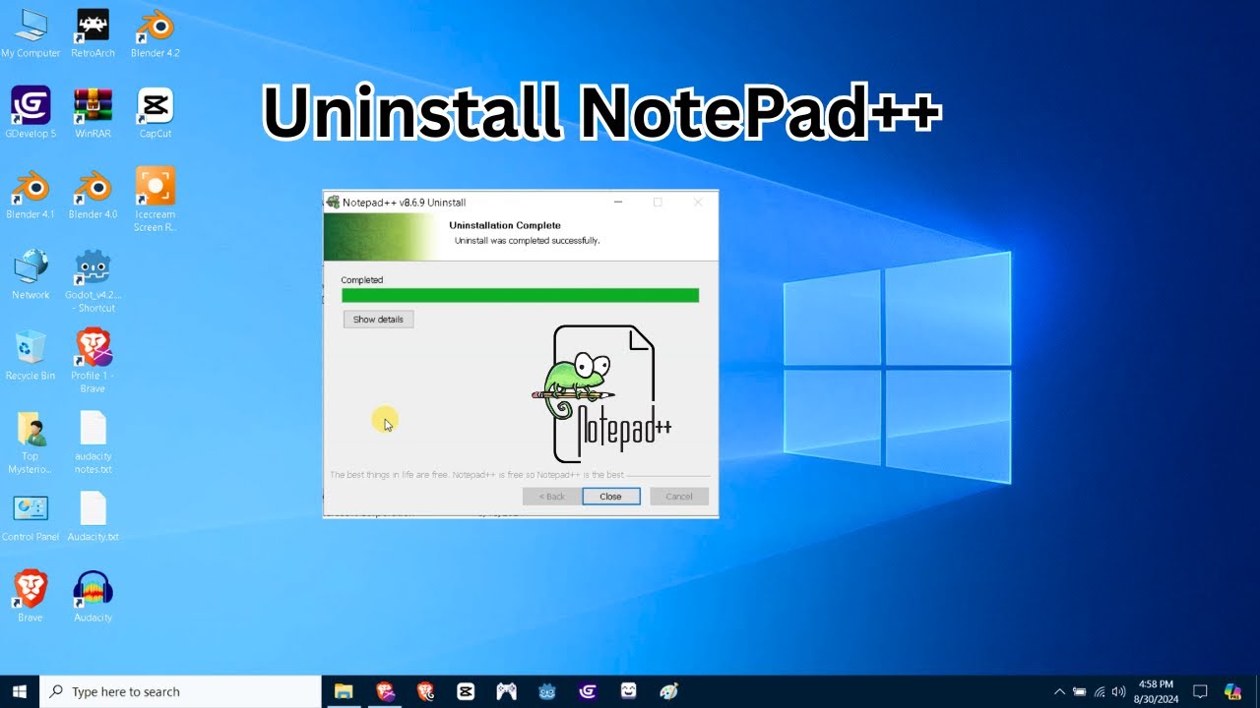This screenshot has height=708, width=1260.
Task: Click the taskbar search box
Action: point(180,691)
